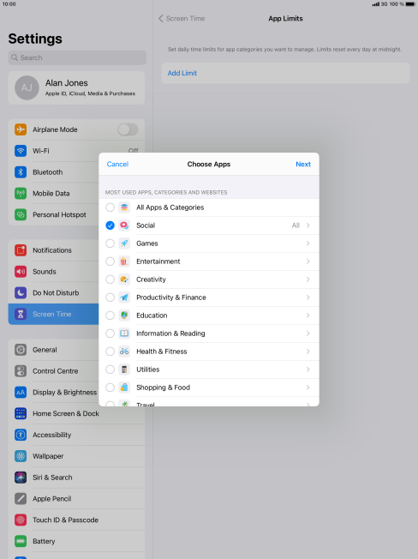This screenshot has height=559, width=418.
Task: Select the All Apps & Categories radio circle
Action: (x=110, y=207)
